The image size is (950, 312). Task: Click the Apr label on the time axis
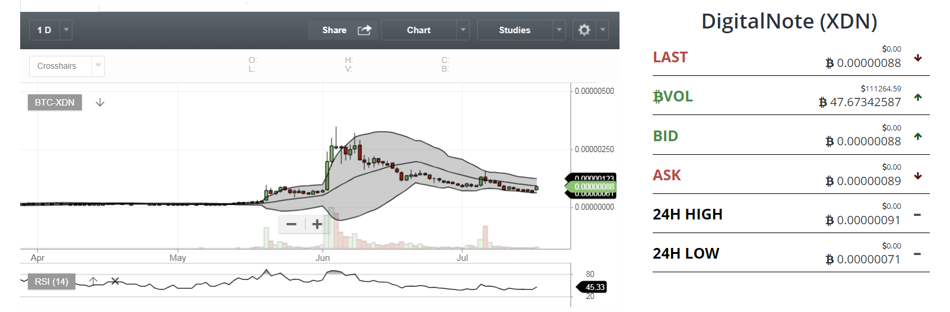point(37,257)
